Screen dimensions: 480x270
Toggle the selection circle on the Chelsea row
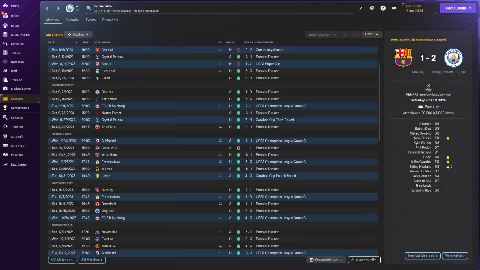click(50, 92)
